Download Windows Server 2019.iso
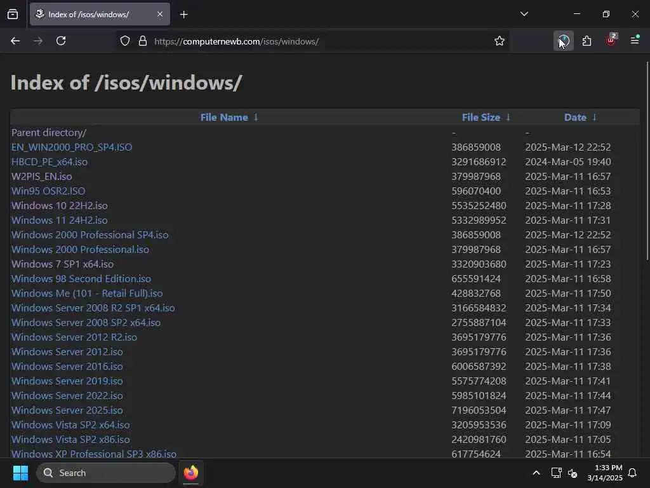 point(67,381)
